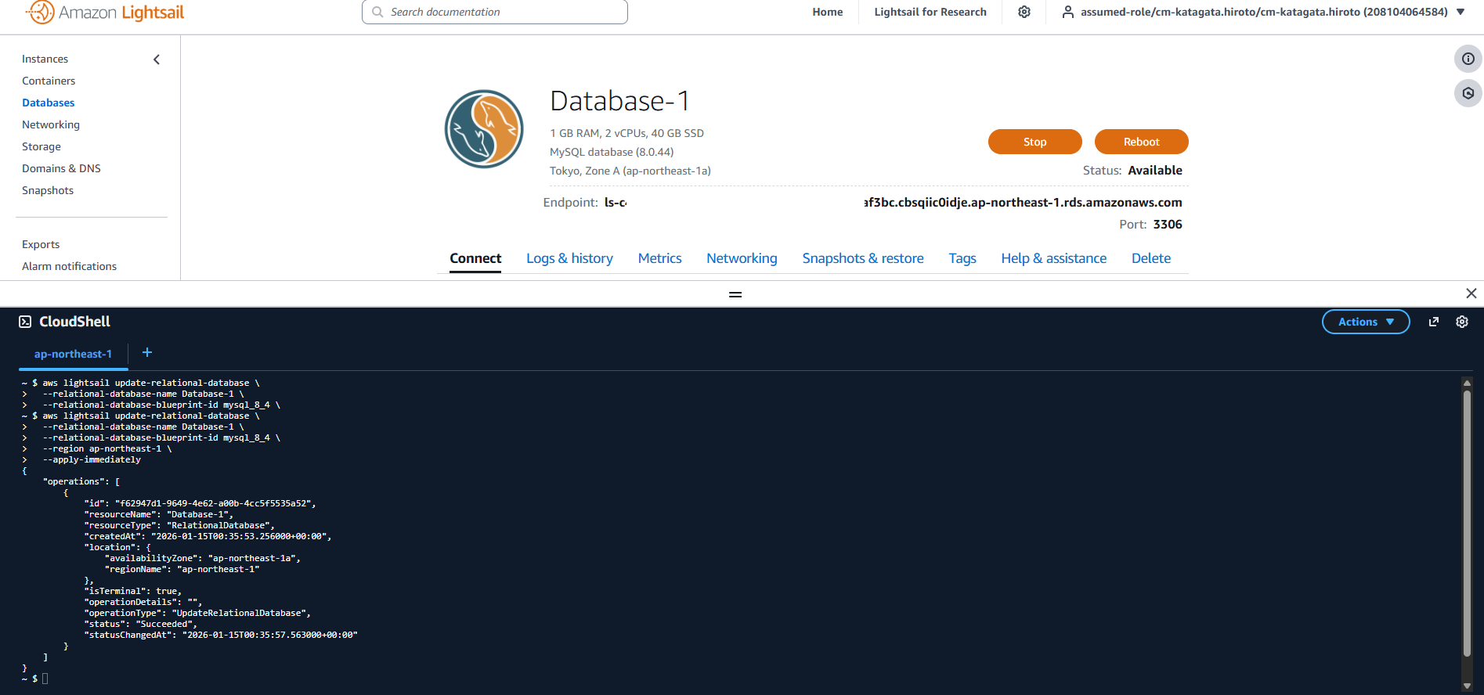Screen dimensions: 1484x695
Task: Open Domains & DNS in the sidebar
Action: 61,168
